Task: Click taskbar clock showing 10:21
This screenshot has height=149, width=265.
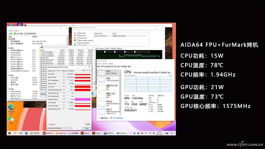Action: pyautogui.click(x=159, y=133)
